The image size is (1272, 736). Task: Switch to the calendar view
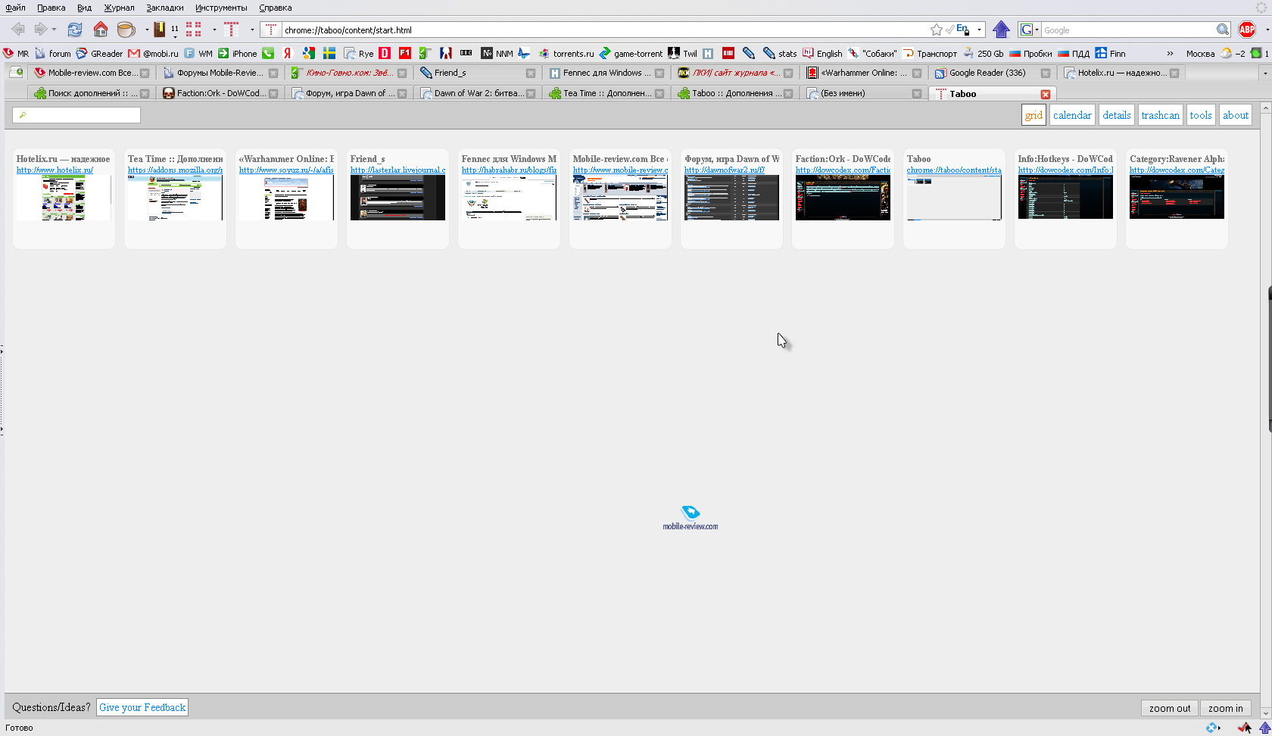coord(1072,115)
